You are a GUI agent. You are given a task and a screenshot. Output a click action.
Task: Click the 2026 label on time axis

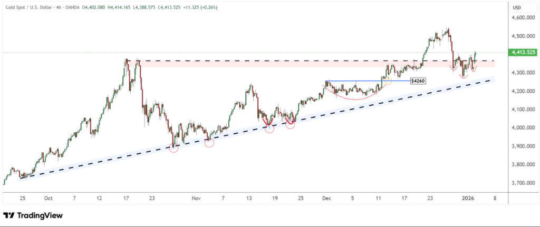[468, 198]
